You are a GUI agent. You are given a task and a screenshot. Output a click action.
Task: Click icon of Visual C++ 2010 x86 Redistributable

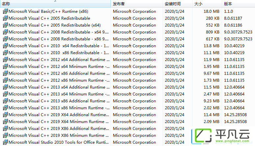[5, 53]
